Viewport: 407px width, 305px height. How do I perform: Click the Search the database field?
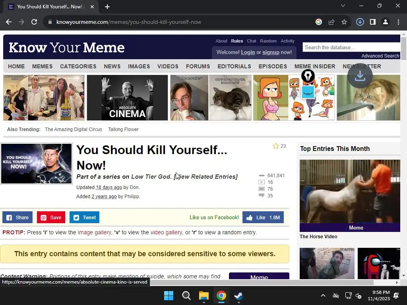351,48
